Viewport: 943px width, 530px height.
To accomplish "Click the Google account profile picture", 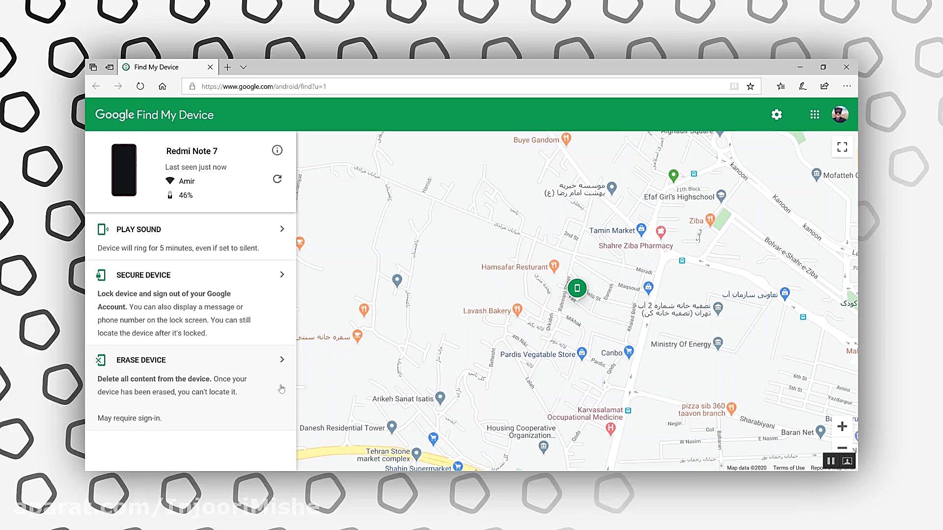I will 839,114.
